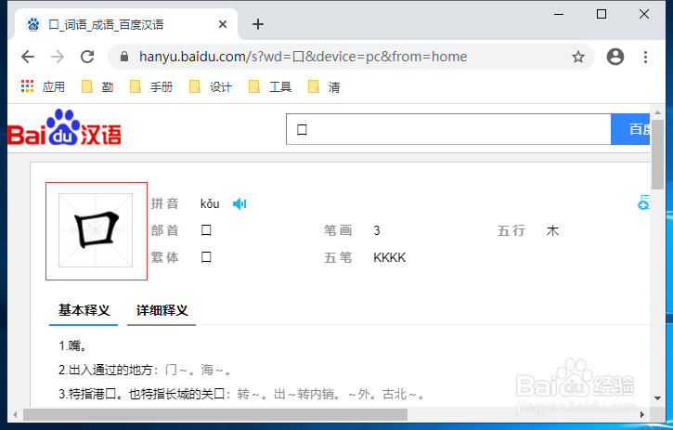Click the vertical scrollbar down arrow
The image size is (673, 430).
[657, 398]
